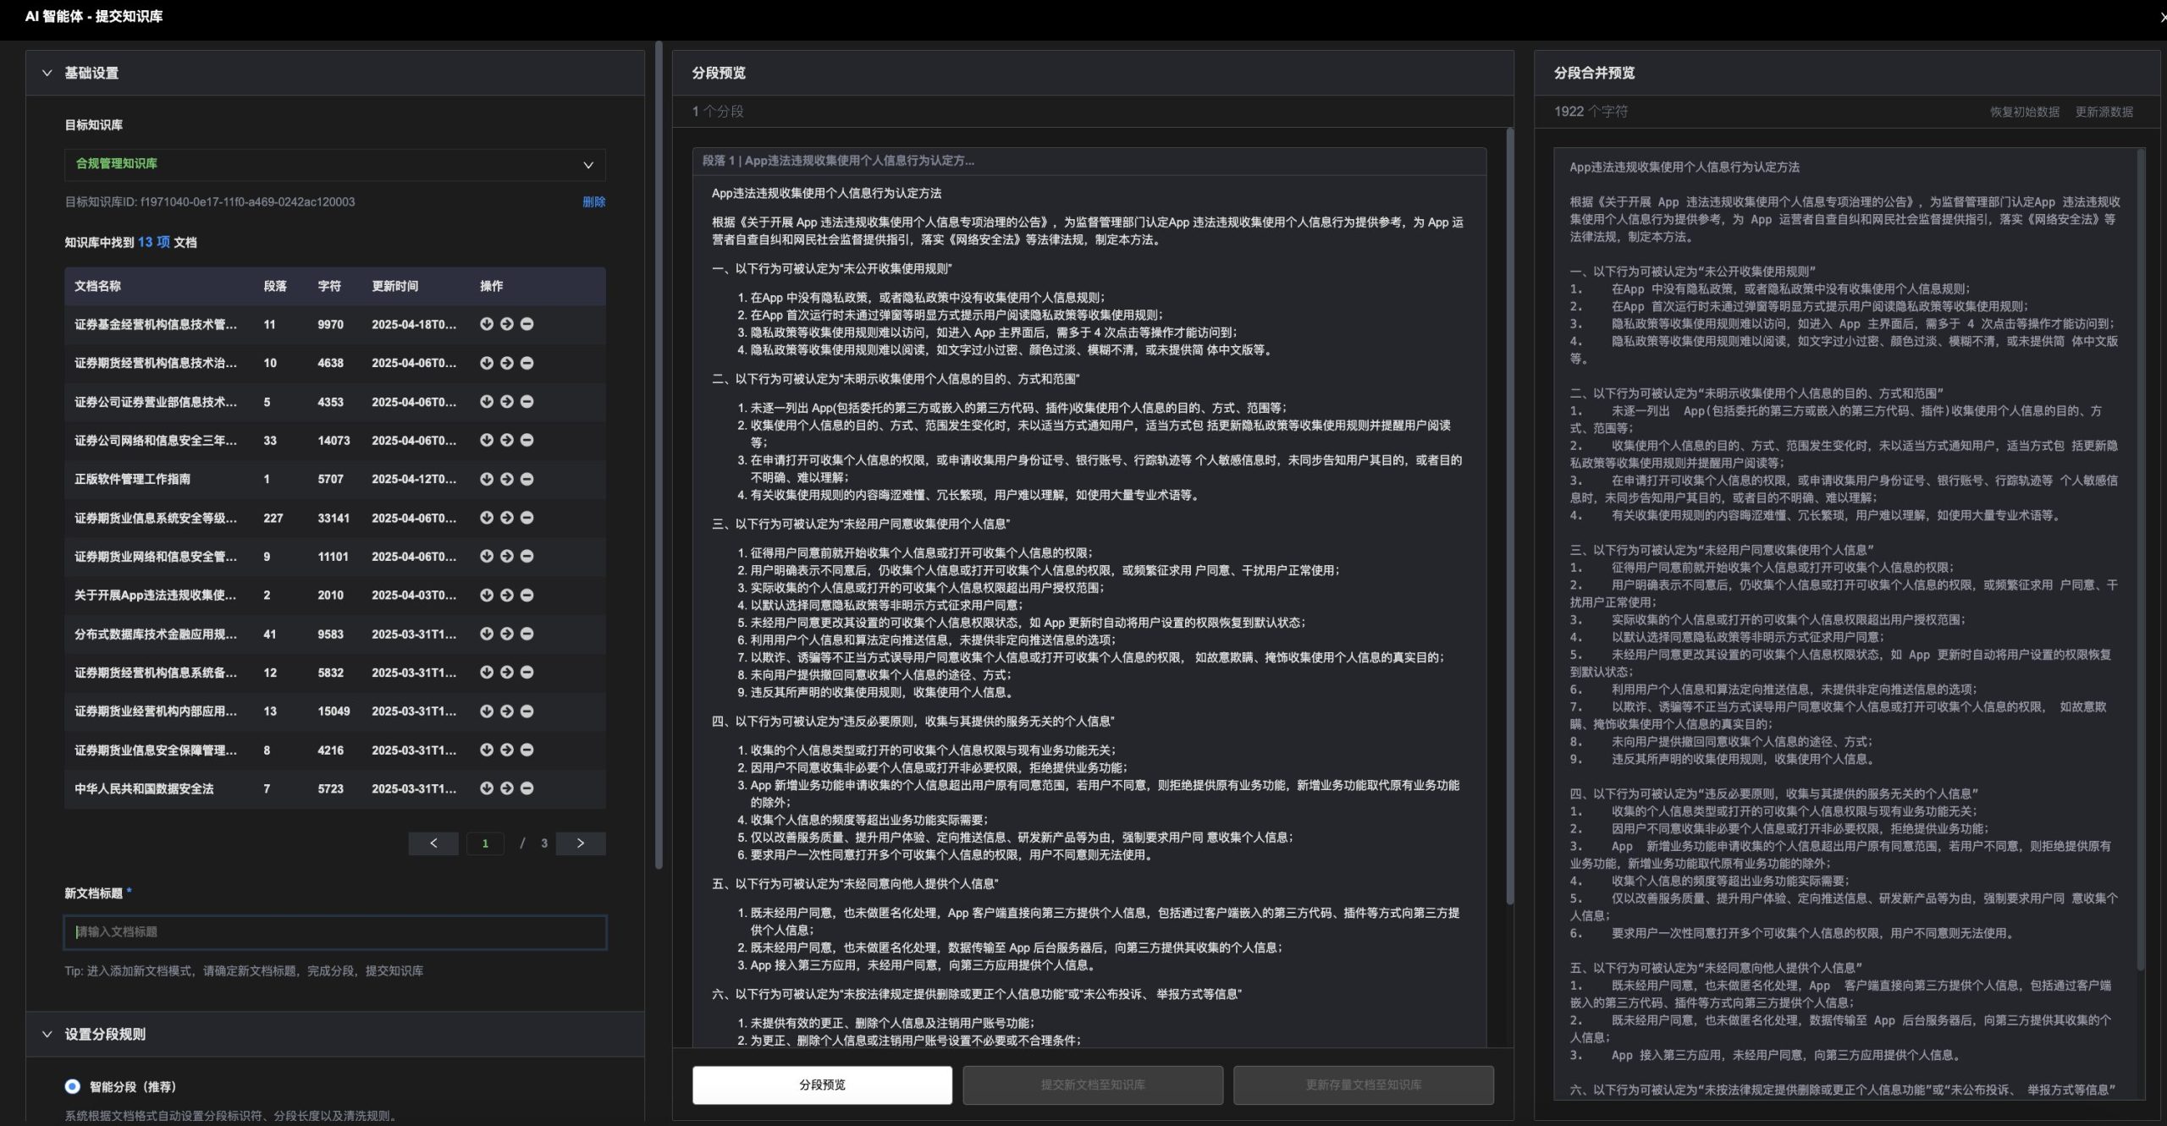Open the 合规管理知识库 target knowledge base dropdown
Screen dimensions: 2167x1126
coord(335,165)
